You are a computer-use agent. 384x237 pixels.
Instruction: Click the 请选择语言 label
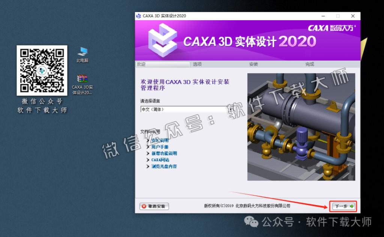point(150,101)
